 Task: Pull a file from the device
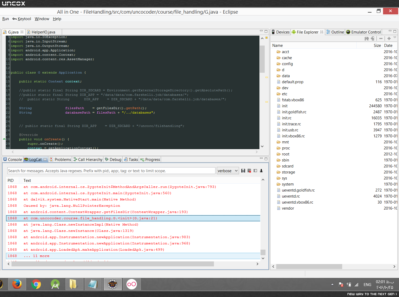pos(367,38)
